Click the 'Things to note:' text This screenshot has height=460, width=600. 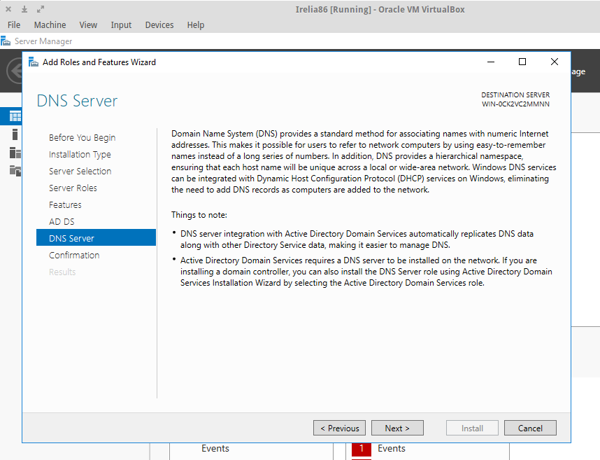199,215
